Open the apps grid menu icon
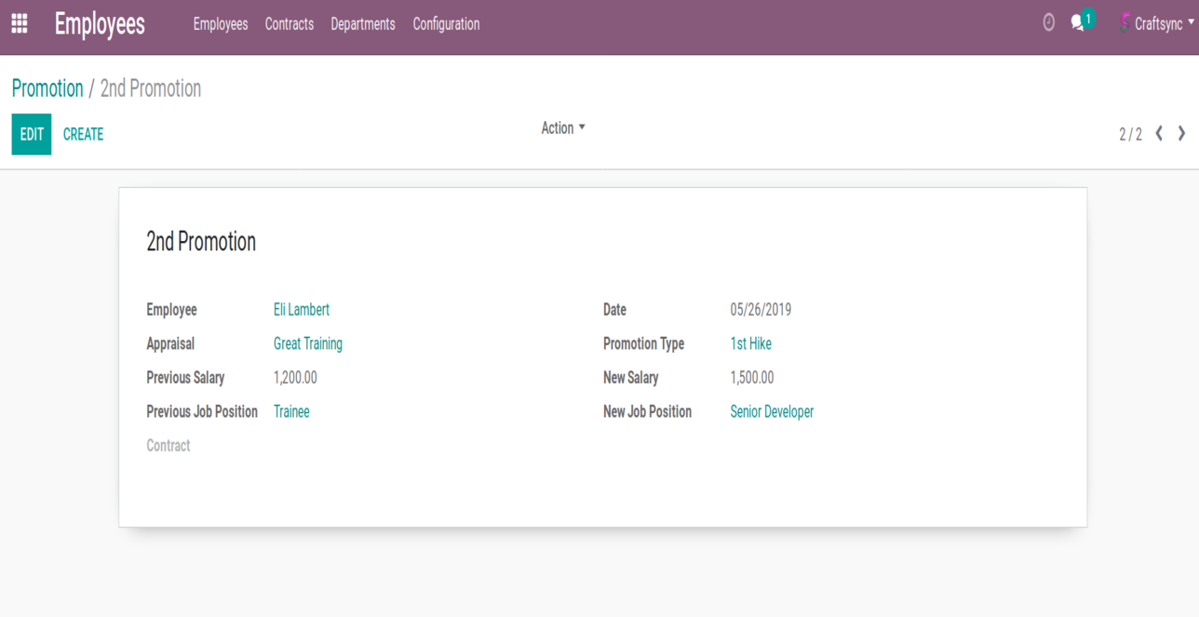 pos(20,23)
